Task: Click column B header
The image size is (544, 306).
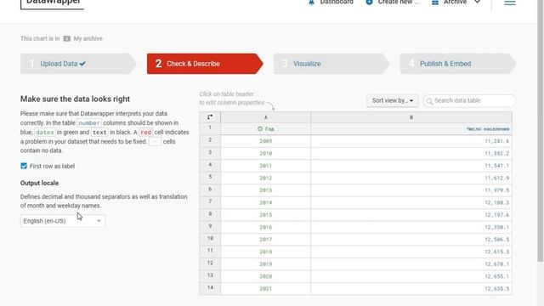Action: tap(411, 117)
